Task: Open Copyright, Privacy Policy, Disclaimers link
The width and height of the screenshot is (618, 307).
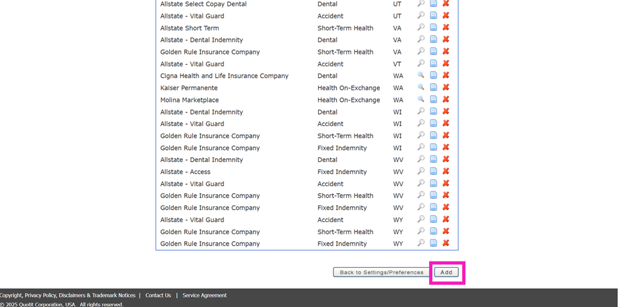Action: pyautogui.click(x=68, y=295)
